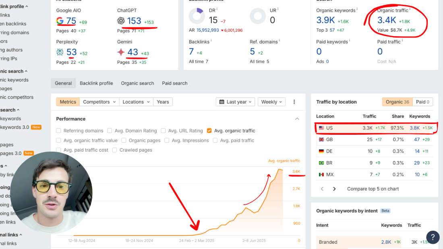Viewport: 443px width, 249px height.
Task: Select the Metrics chart tab
Action: coord(68,102)
